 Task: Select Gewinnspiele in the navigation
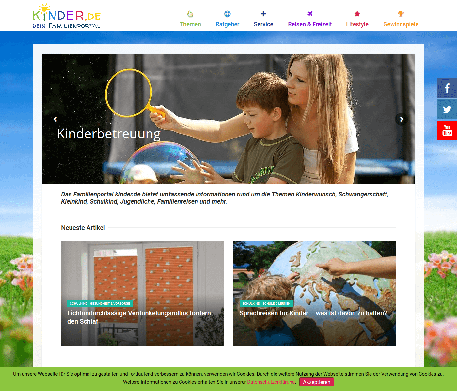coord(401,24)
